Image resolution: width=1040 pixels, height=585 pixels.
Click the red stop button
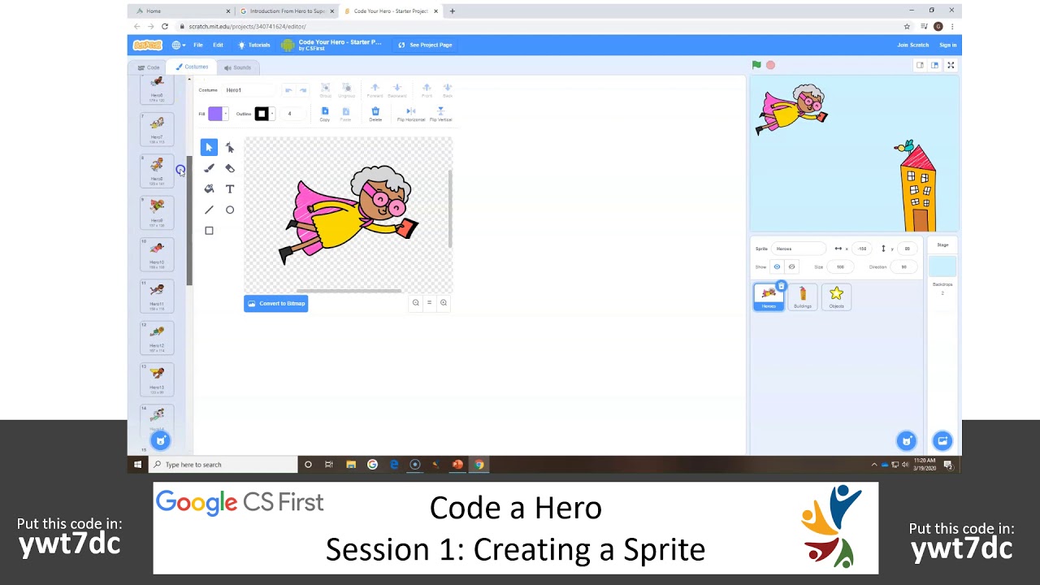pyautogui.click(x=770, y=65)
